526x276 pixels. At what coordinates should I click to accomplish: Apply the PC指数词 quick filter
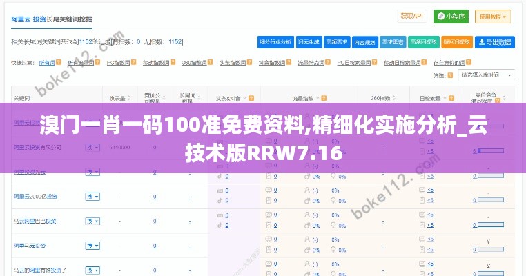(x=119, y=62)
